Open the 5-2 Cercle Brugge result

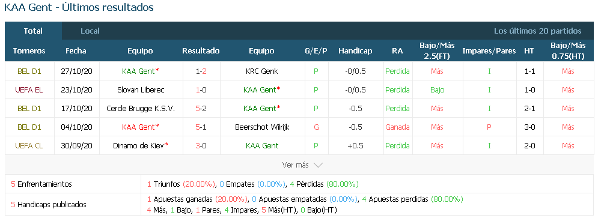(x=201, y=109)
